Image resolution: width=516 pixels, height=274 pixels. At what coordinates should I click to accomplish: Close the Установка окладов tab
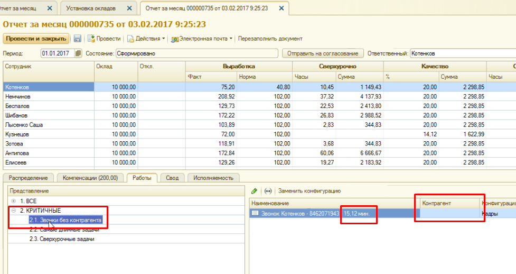coord(129,8)
